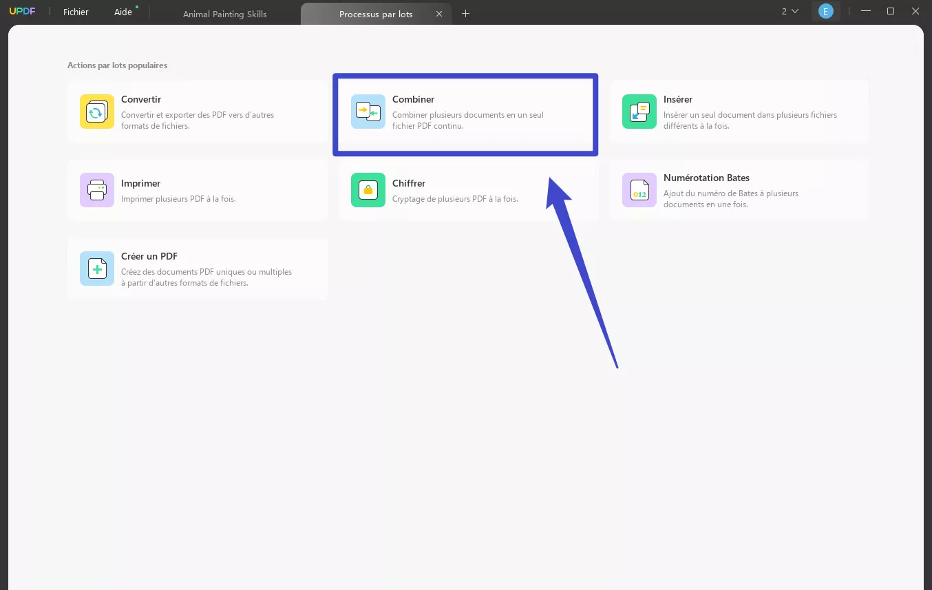The width and height of the screenshot is (932, 590).
Task: Click the Numérotation Bates page icon
Action: click(x=639, y=190)
